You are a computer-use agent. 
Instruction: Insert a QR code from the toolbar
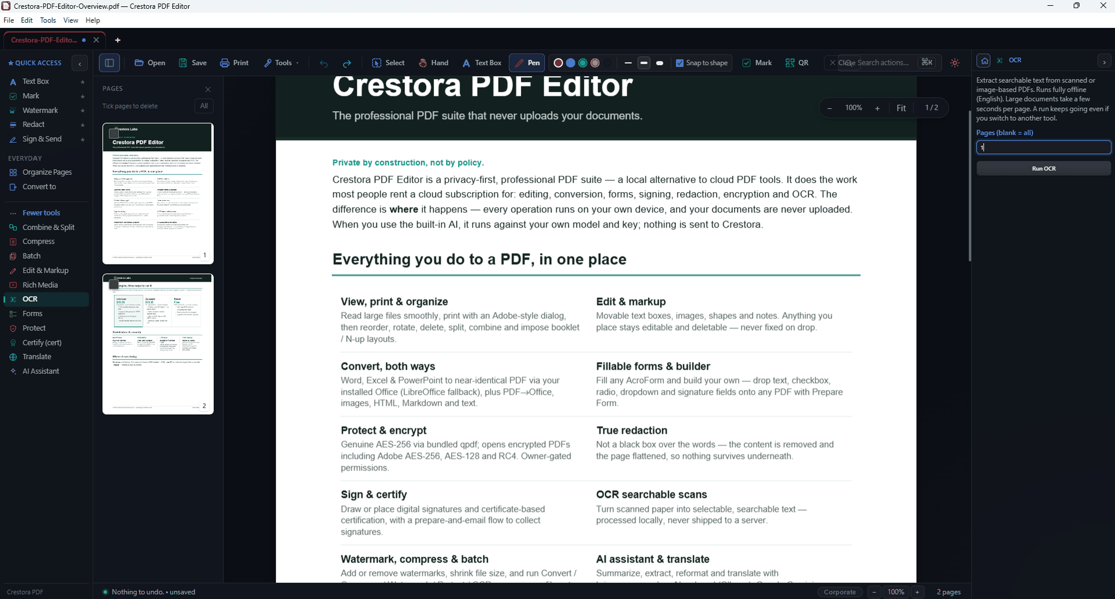[797, 63]
